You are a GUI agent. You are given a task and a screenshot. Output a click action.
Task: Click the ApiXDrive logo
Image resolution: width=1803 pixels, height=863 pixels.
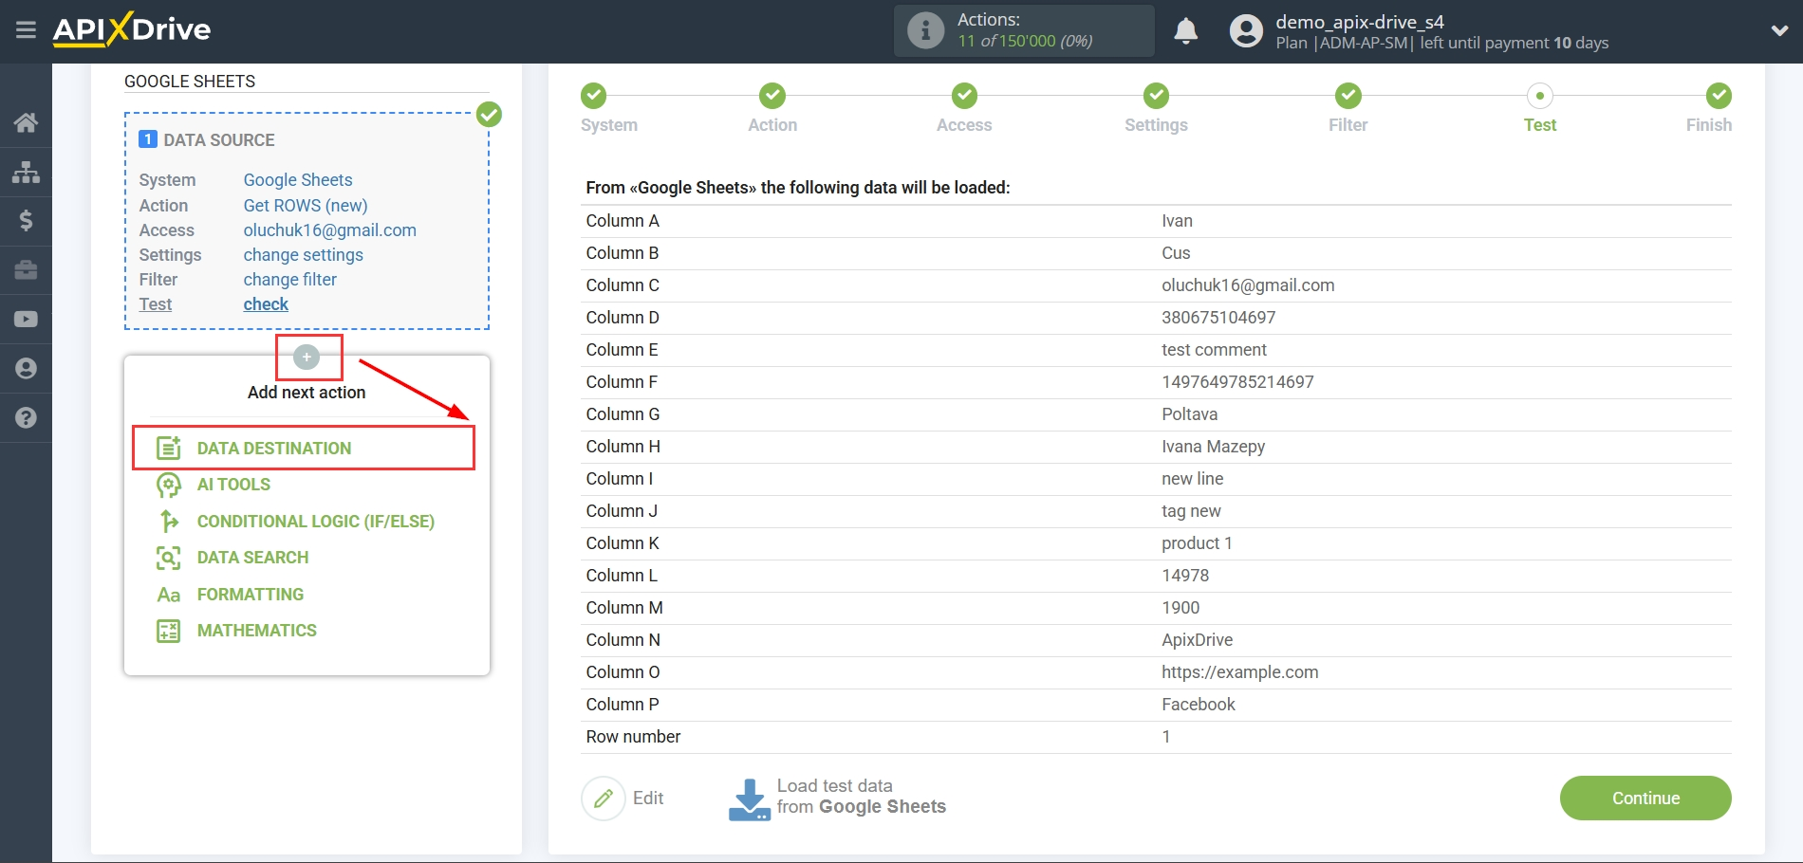click(x=132, y=29)
